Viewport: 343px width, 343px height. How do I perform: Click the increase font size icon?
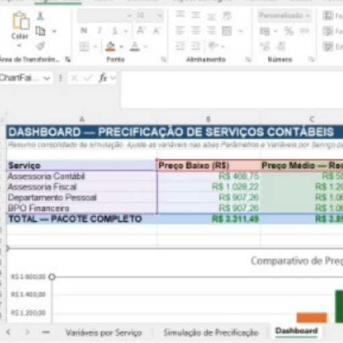point(141,30)
